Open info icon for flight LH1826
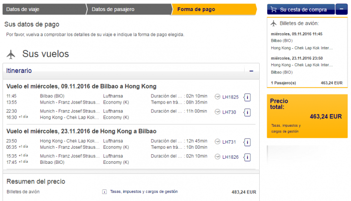This screenshot has width=351, height=201. coord(247,157)
